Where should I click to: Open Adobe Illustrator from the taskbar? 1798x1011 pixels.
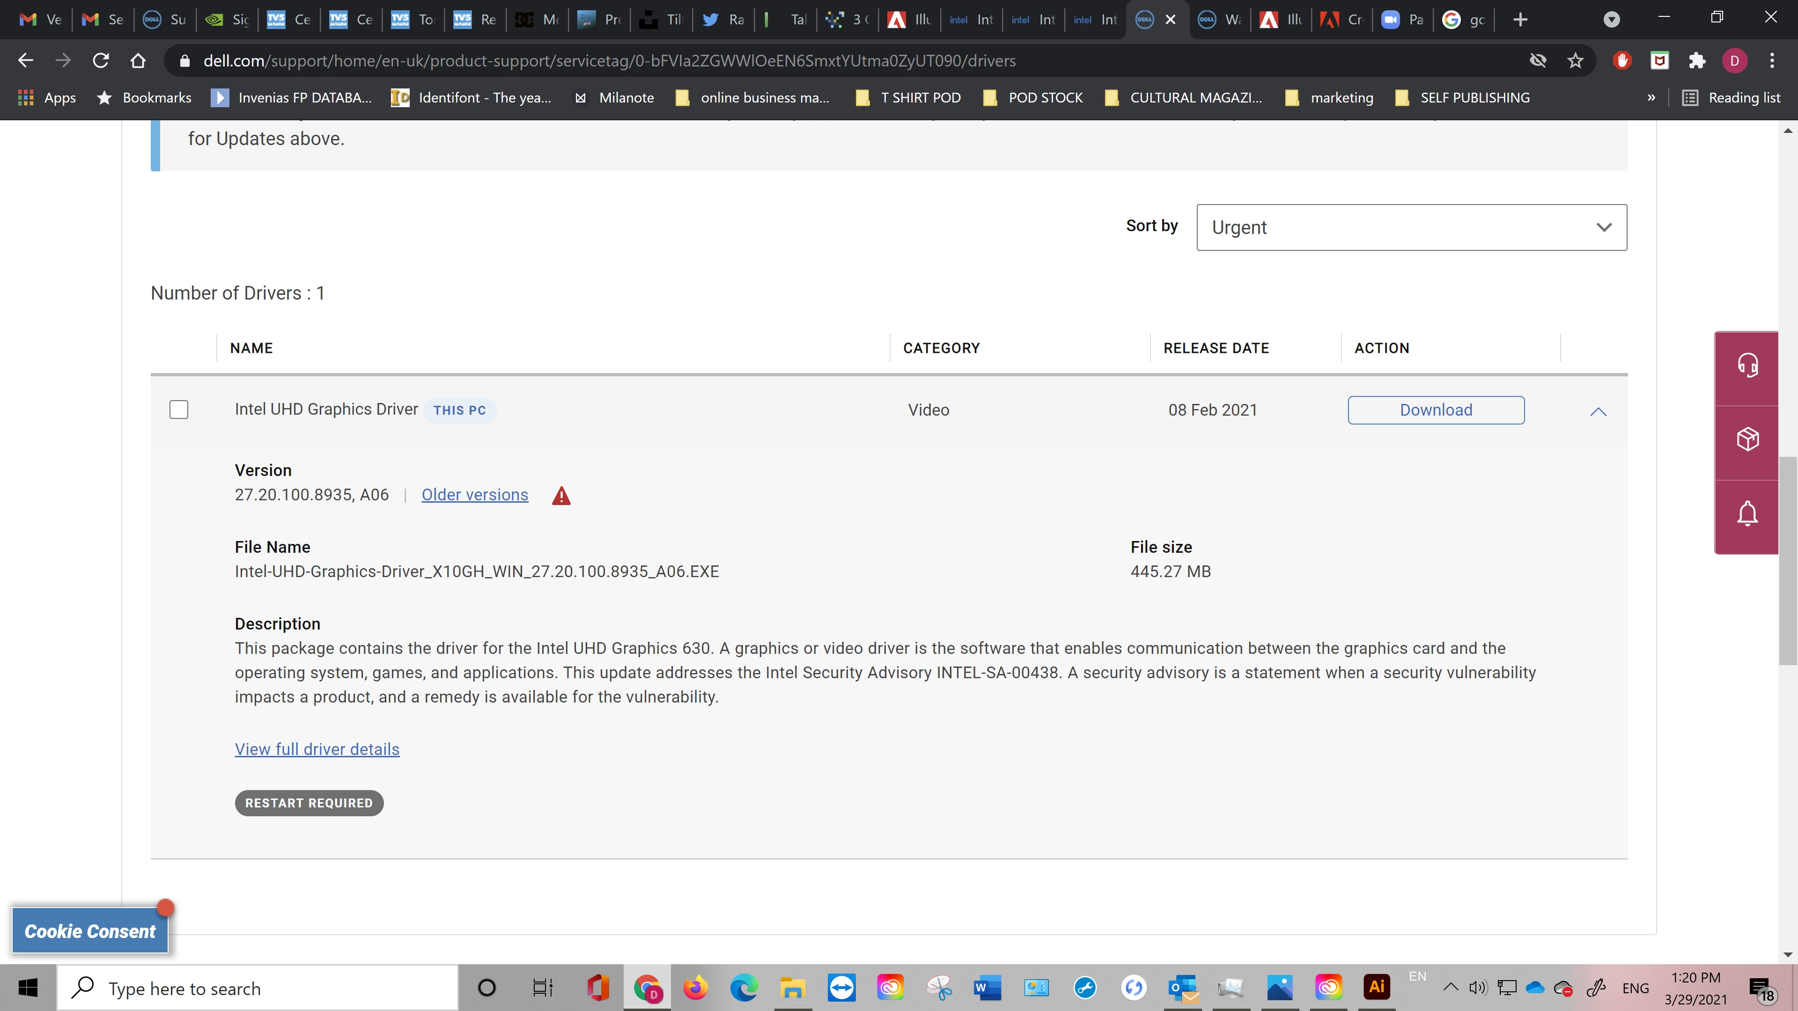point(1377,987)
